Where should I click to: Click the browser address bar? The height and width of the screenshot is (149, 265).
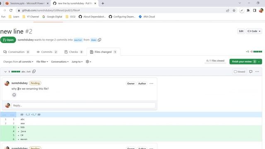(x=122, y=10)
